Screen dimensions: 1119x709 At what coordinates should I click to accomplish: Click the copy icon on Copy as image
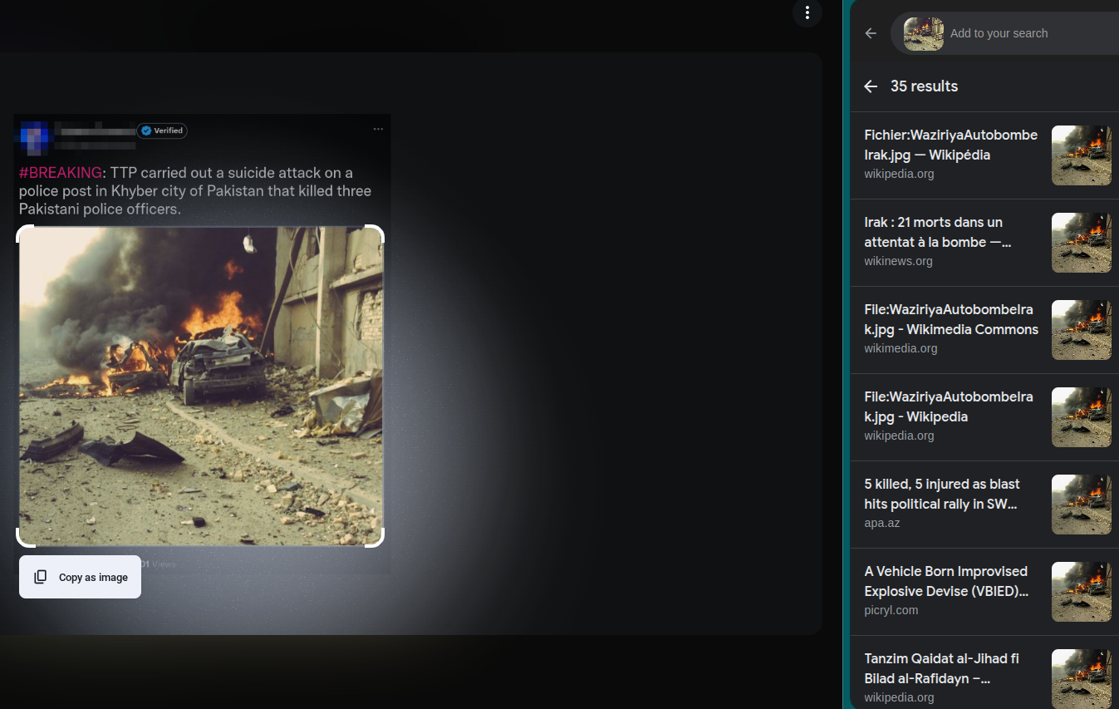pos(41,576)
